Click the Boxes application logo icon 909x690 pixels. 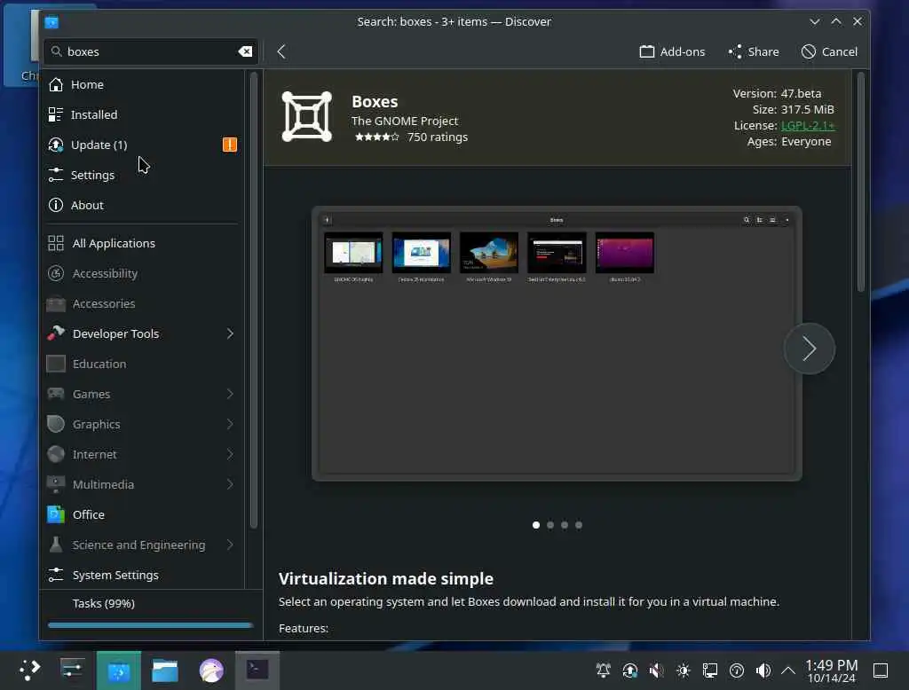pyautogui.click(x=306, y=116)
